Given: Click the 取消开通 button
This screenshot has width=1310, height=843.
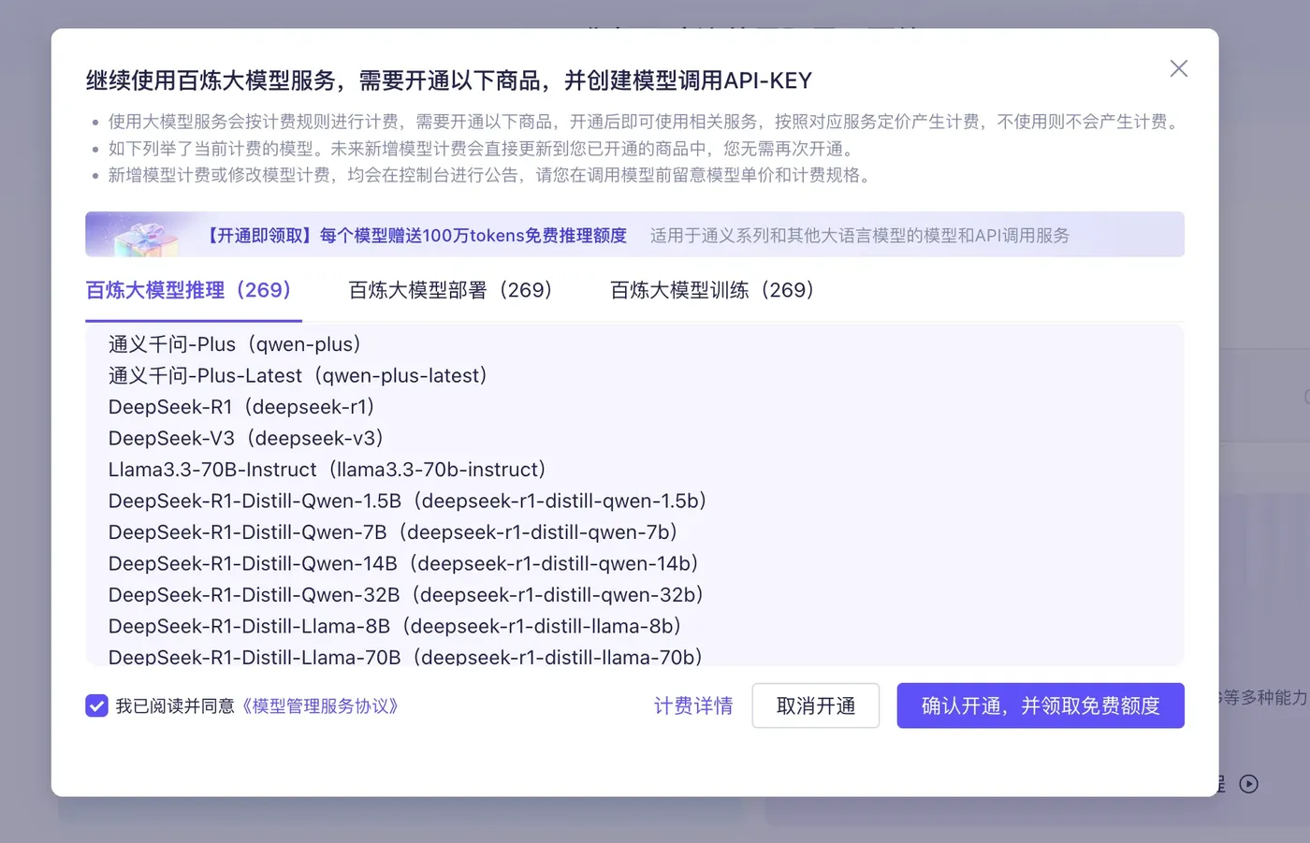Looking at the screenshot, I should [x=816, y=705].
